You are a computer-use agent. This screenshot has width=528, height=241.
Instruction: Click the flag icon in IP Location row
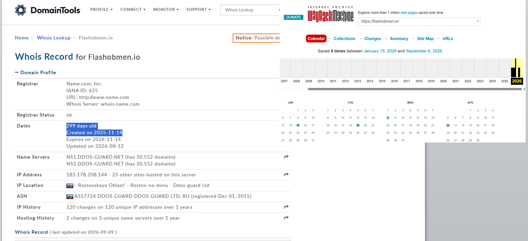[x=70, y=186]
